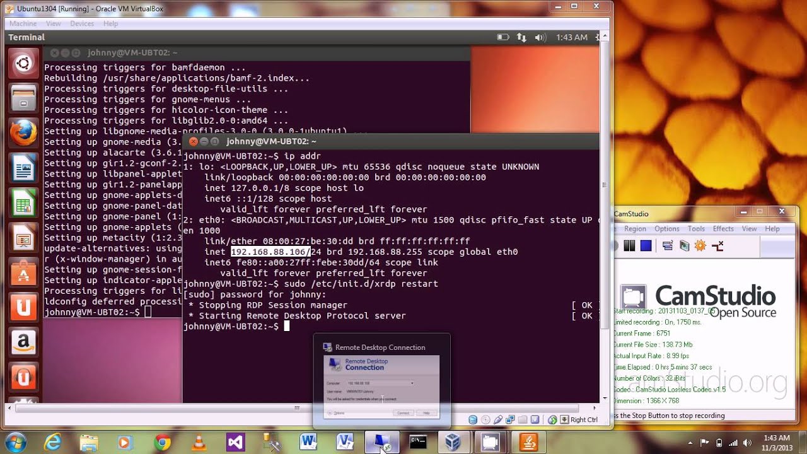The image size is (807, 454).
Task: Open VirtualBox Machine menu
Action: 23,23
